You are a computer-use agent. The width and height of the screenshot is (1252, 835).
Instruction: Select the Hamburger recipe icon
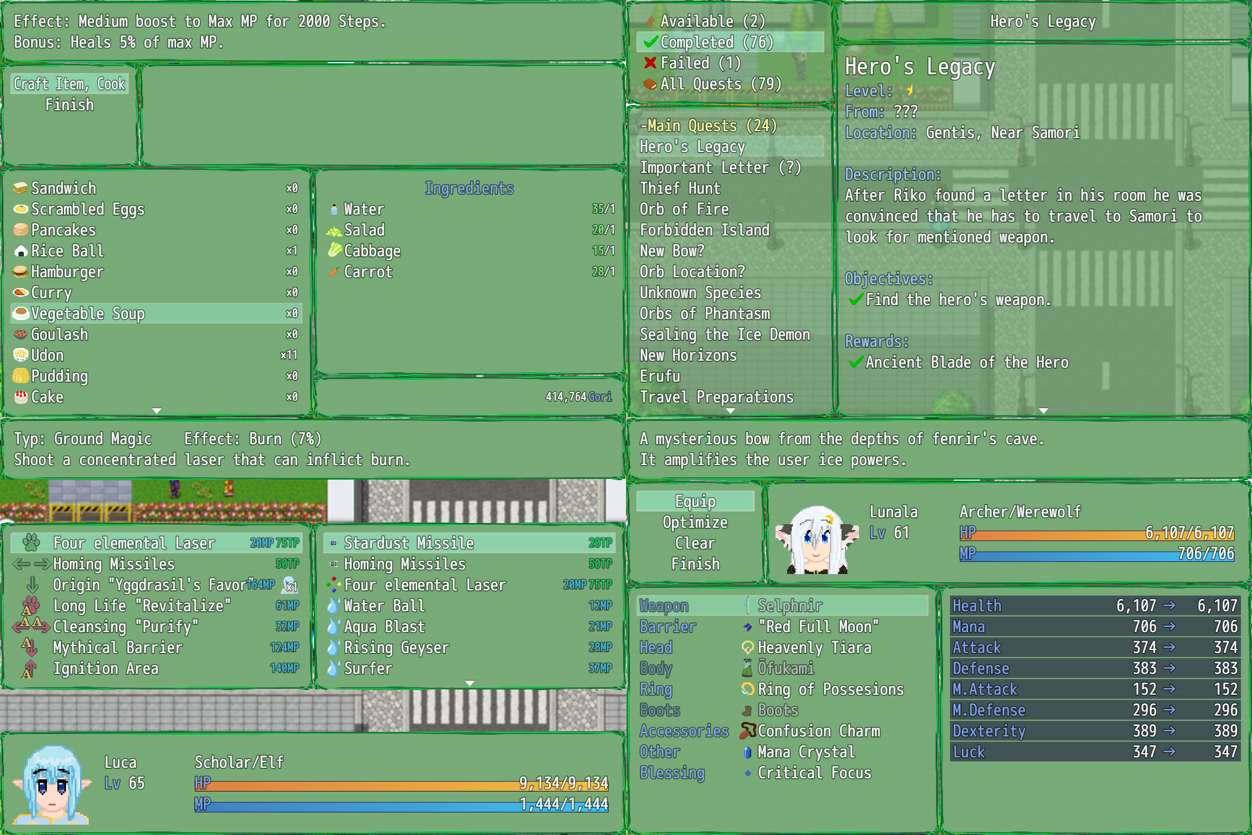(21, 271)
